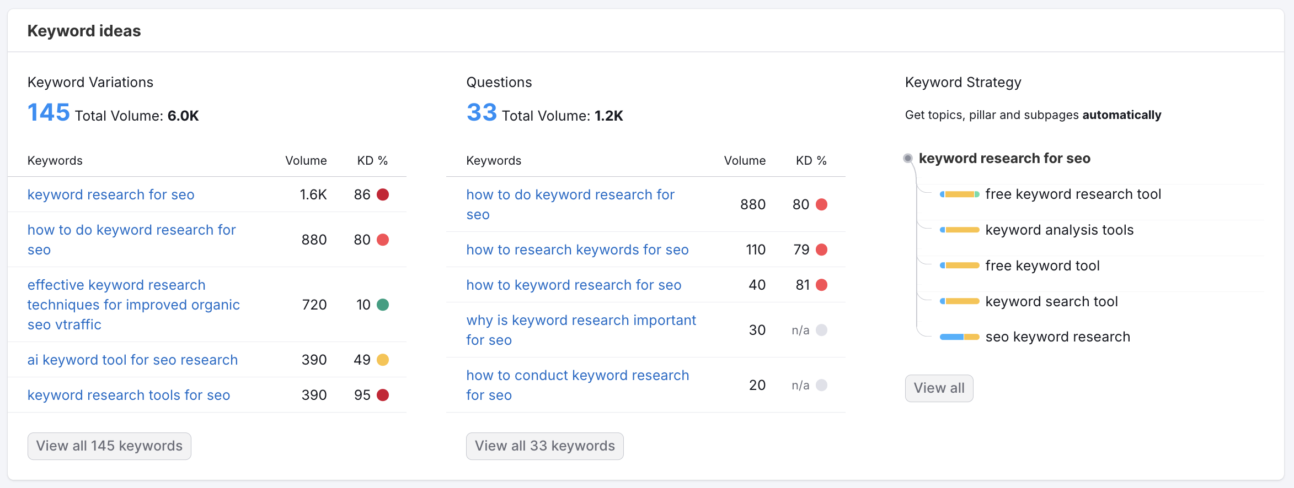Click KD % column header in Keyword Variations
The width and height of the screenshot is (1294, 488).
click(x=372, y=161)
